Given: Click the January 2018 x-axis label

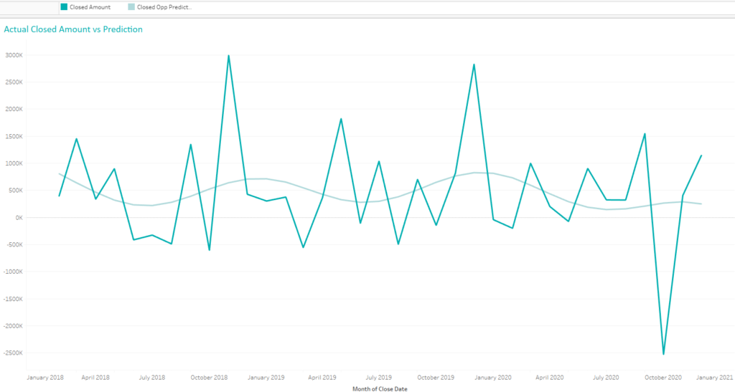Looking at the screenshot, I should tap(45, 378).
